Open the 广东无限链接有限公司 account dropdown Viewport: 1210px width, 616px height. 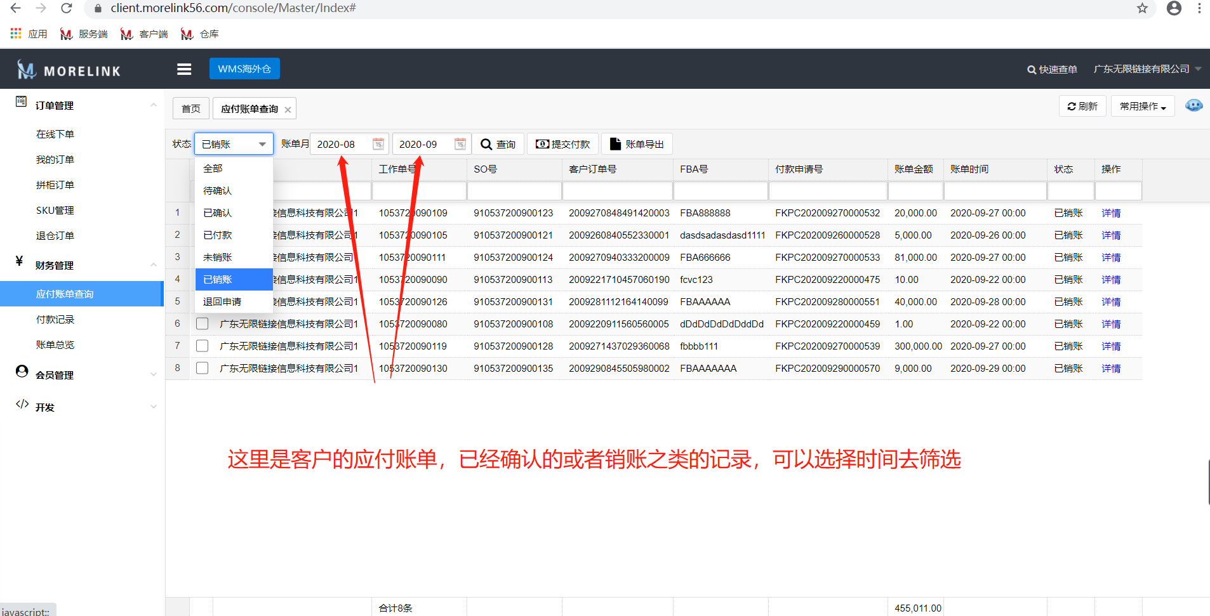pyautogui.click(x=1147, y=69)
